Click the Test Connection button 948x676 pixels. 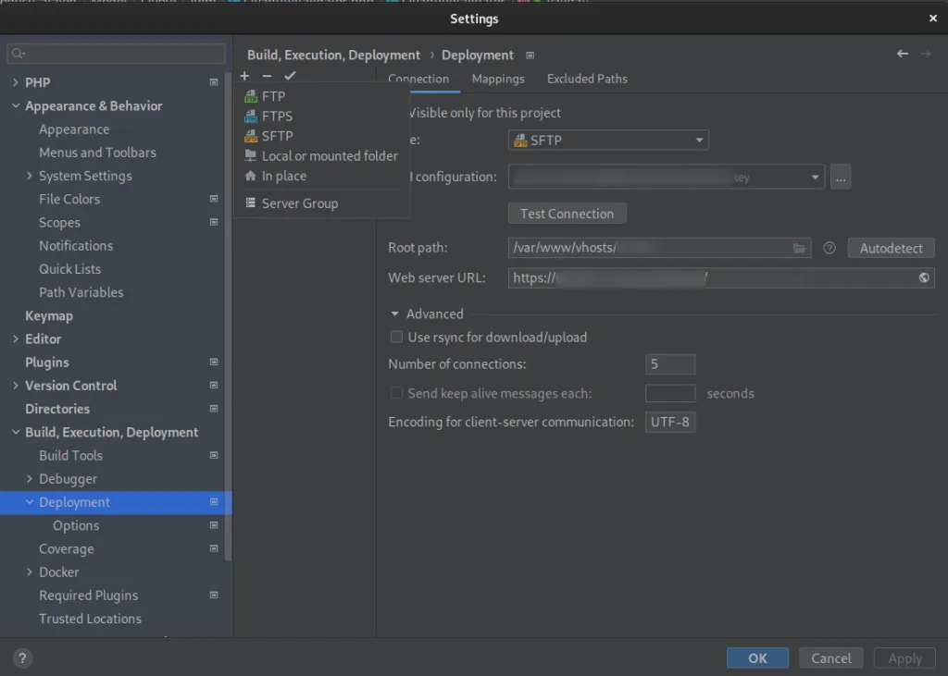click(567, 213)
